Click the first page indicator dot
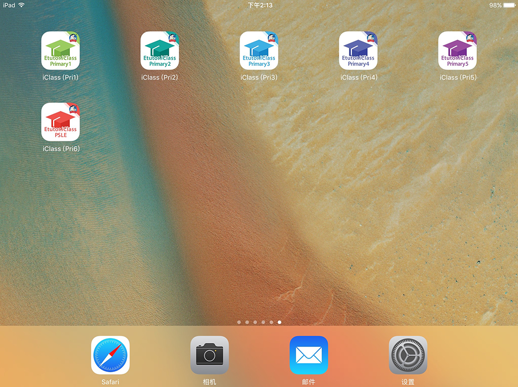Viewport: 518px width, 387px height. (239, 322)
